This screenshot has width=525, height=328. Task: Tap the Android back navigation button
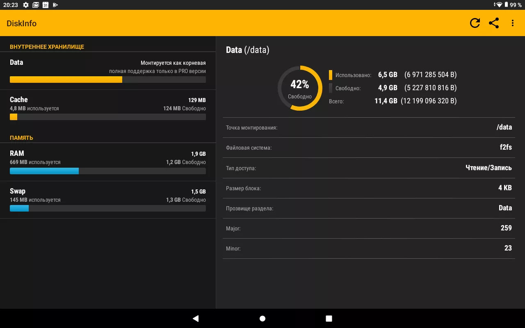coord(196,319)
